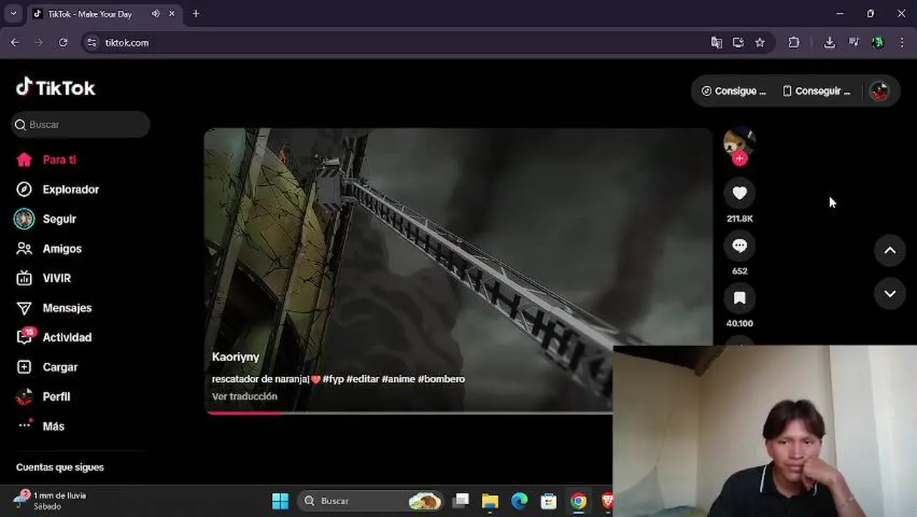Open the Amigos section
The height and width of the screenshot is (517, 917).
(x=49, y=248)
